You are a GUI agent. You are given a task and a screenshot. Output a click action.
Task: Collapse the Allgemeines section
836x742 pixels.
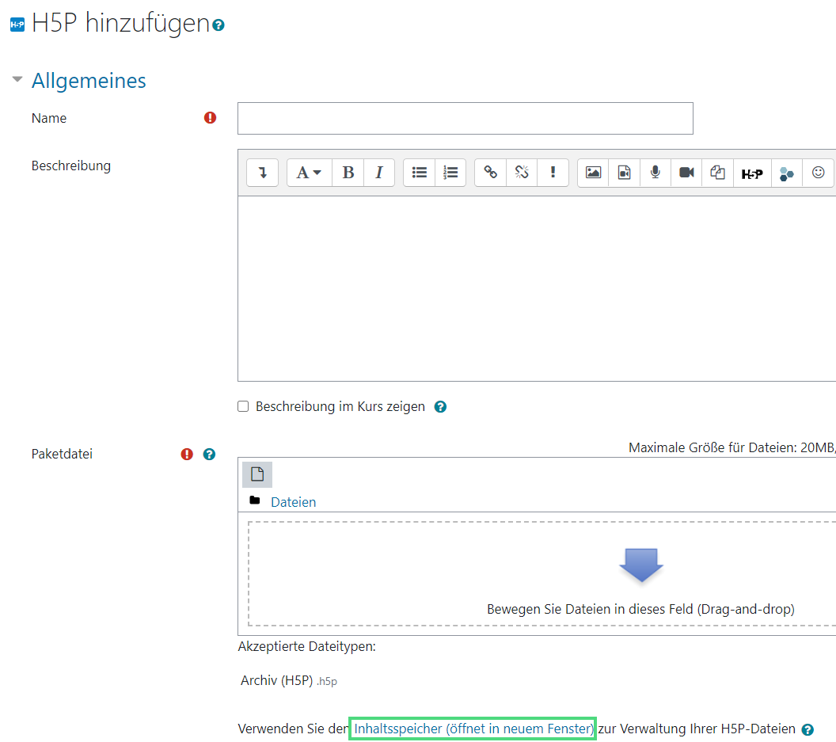point(17,80)
